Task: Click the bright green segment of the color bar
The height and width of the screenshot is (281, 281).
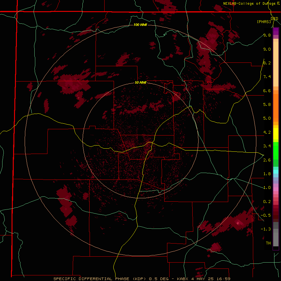Action: [x=276, y=151]
